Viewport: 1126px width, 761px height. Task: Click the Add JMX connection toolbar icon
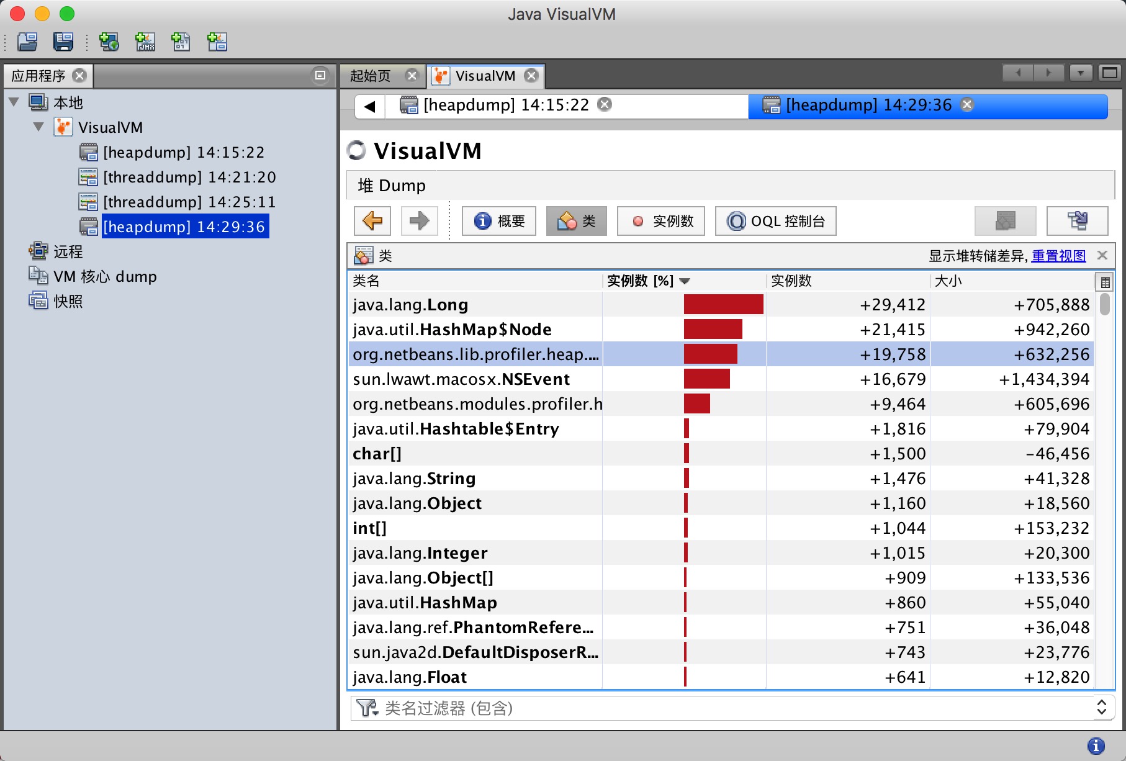(x=145, y=42)
